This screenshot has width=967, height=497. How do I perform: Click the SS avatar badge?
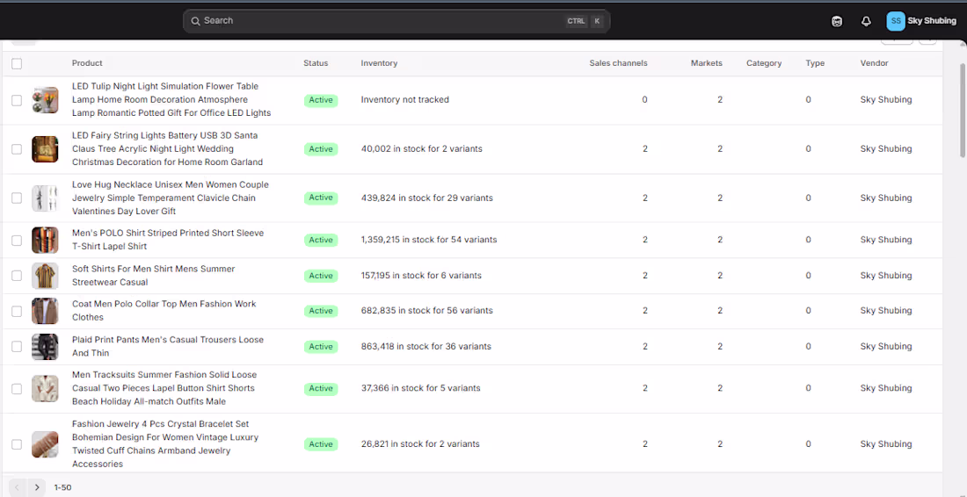point(896,21)
